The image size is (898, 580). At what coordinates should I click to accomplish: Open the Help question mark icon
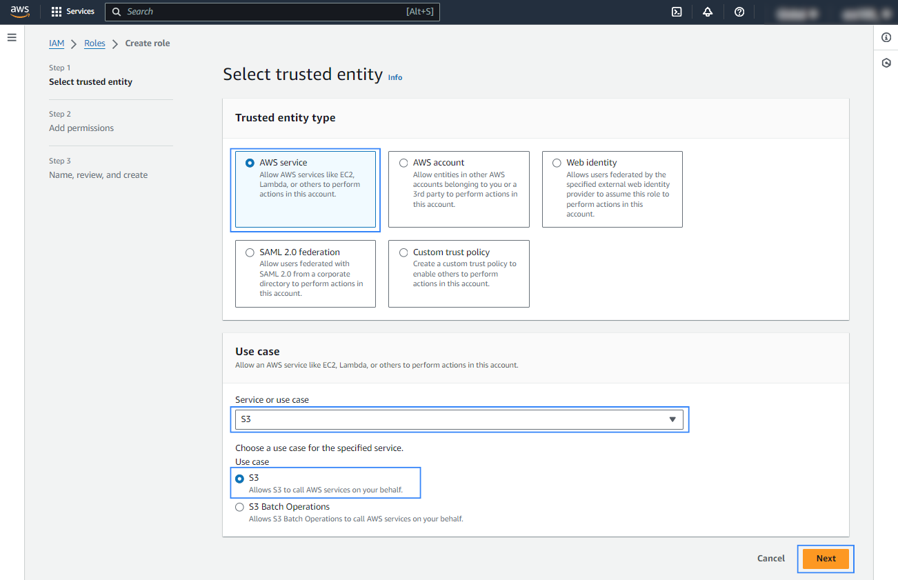739,12
